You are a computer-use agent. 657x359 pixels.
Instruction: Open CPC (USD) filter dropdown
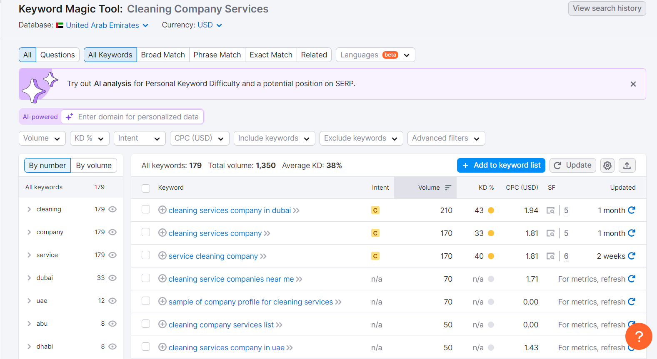click(x=200, y=139)
